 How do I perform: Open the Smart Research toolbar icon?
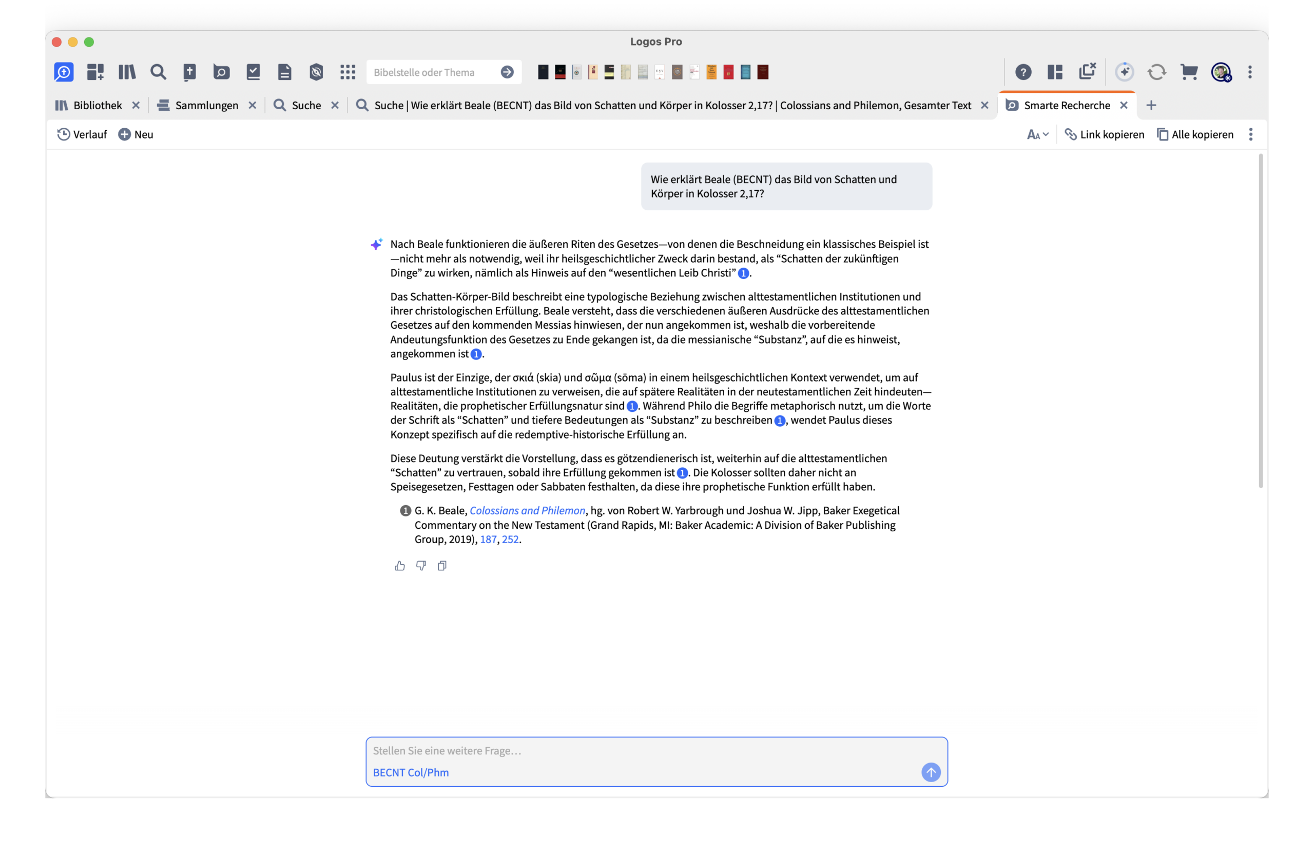[221, 72]
